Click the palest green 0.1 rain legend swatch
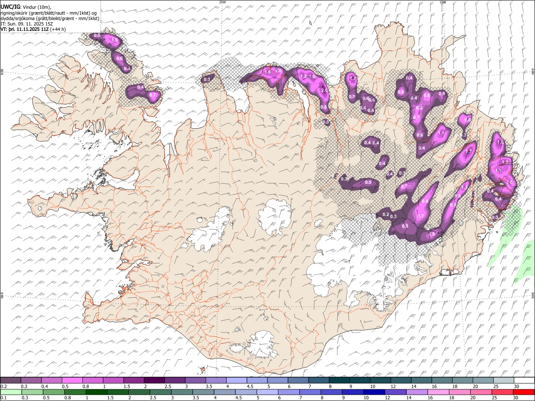 [11, 392]
